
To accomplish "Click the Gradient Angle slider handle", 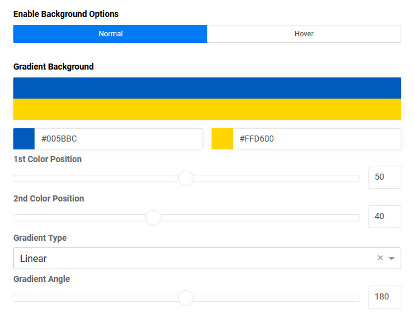I will click(x=186, y=298).
